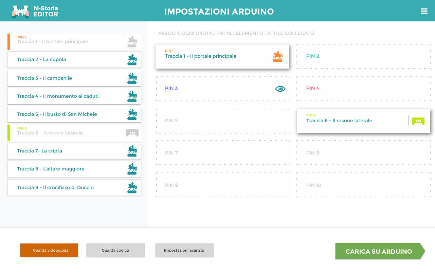
Task: Click statue icon on Traccia 2 - La cupola
Action: [x=132, y=59]
